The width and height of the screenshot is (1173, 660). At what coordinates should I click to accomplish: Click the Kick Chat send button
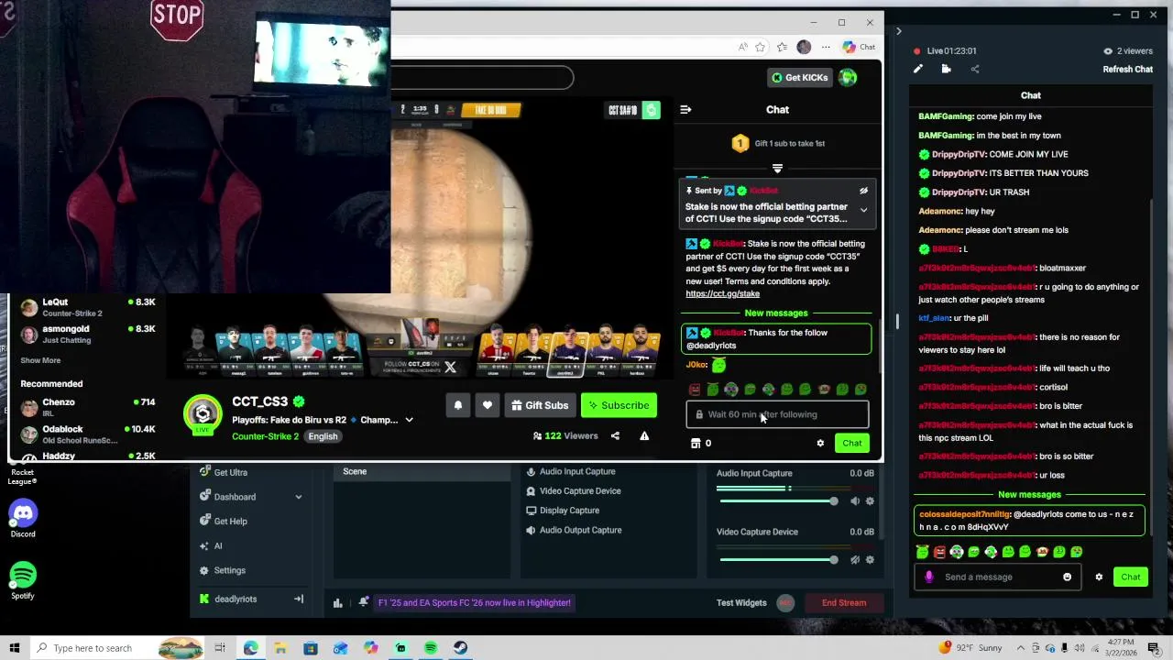pyautogui.click(x=852, y=444)
